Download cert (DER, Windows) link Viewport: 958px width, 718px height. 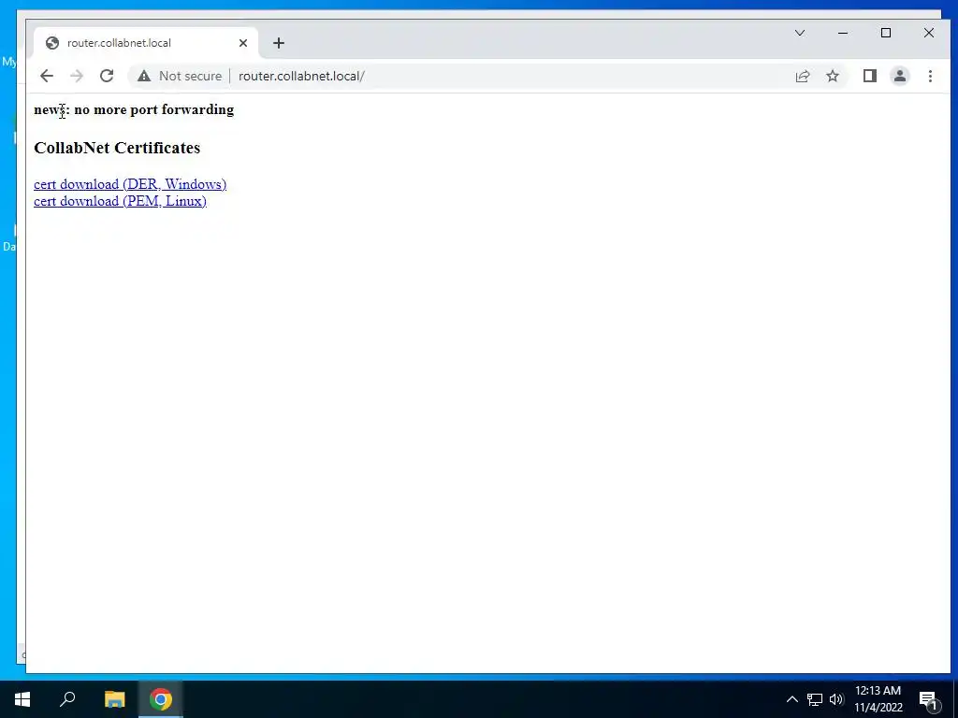coord(130,184)
